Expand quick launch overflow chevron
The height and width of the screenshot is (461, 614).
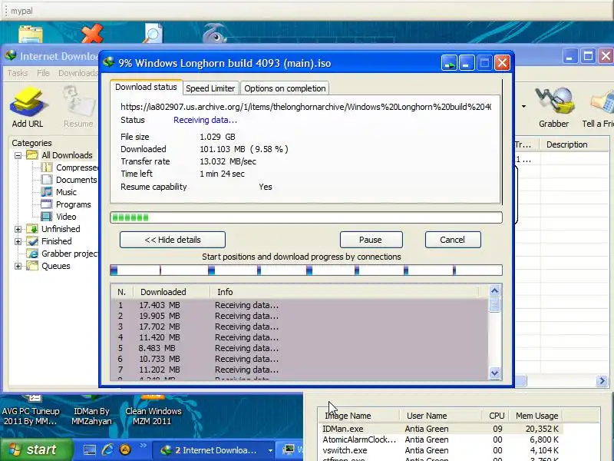coord(143,446)
